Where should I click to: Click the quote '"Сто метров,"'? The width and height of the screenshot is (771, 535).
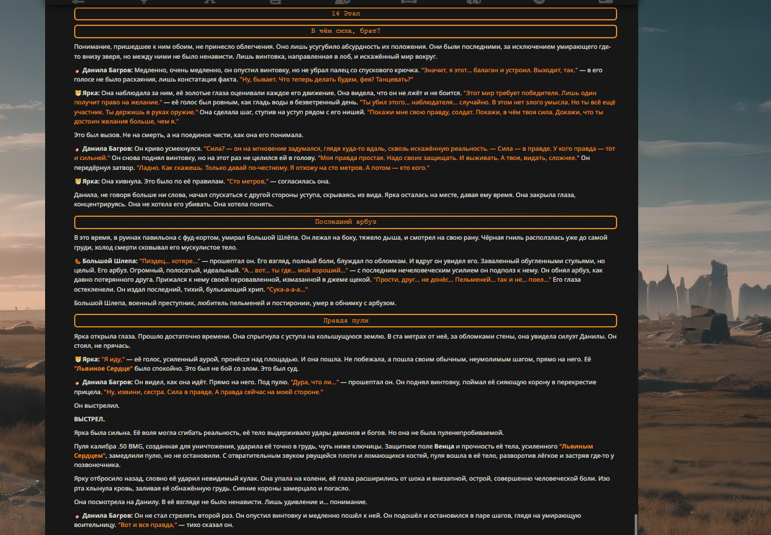pos(248,181)
